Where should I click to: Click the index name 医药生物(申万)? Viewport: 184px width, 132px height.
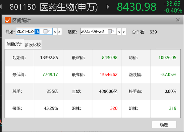(69, 7)
